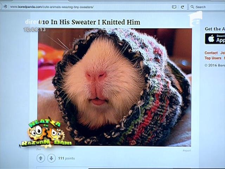Downvote the post with down arrow

52,158
